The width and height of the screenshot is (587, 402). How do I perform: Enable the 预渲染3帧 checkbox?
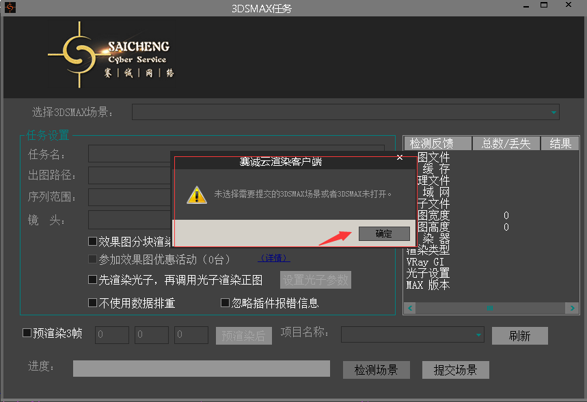coord(27,333)
